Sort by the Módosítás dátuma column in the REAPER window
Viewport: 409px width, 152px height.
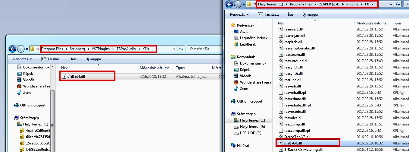coord(371,23)
